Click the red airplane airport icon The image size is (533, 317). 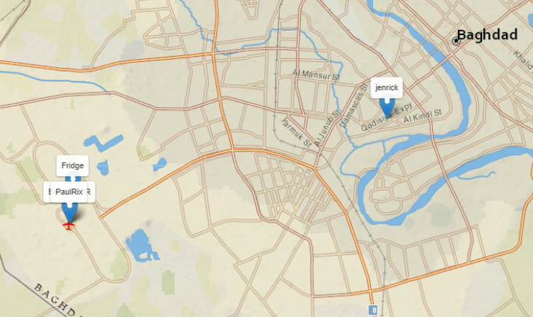[69, 225]
